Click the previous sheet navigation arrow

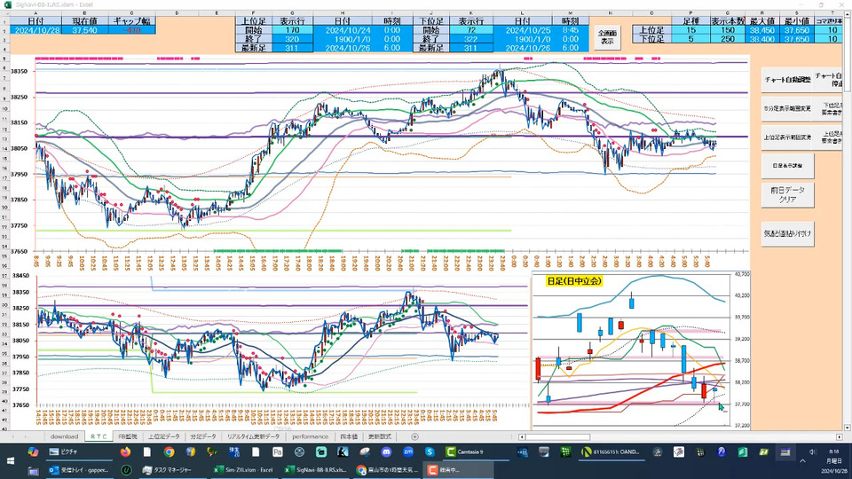tap(13, 436)
